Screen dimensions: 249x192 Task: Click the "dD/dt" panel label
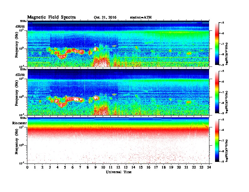20,75
